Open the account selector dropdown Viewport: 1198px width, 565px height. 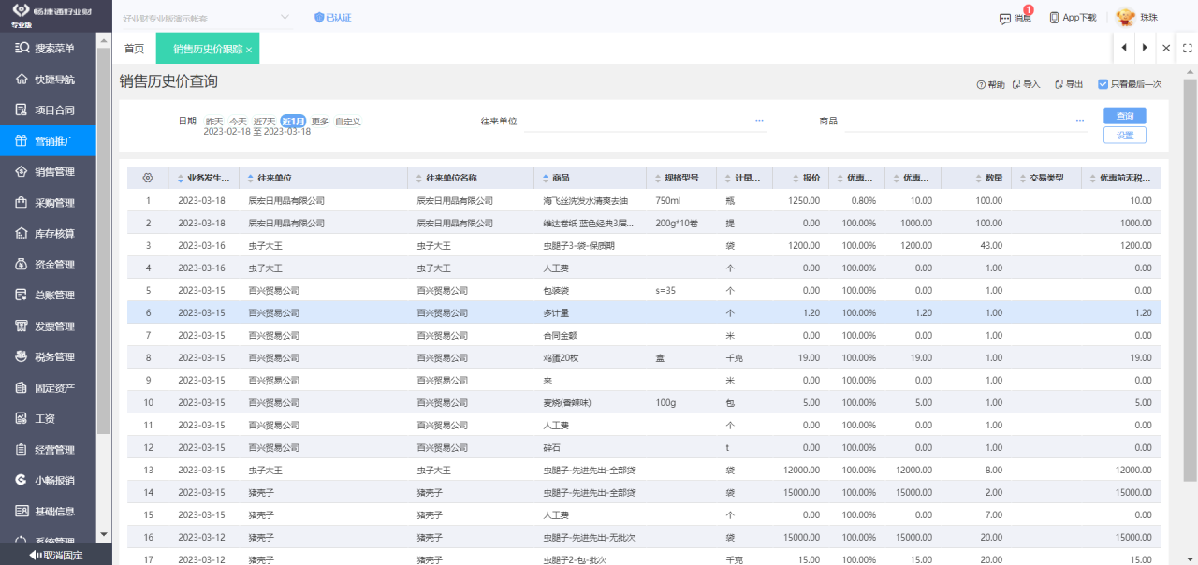[x=208, y=18]
